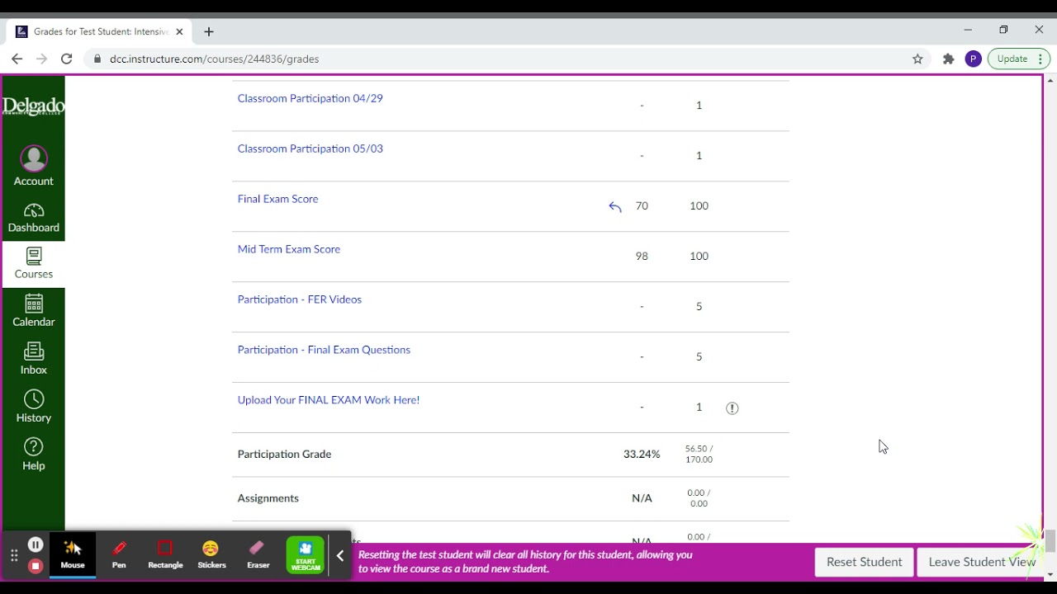Open Mid Term Exam Score assignment
The image size is (1057, 594).
coord(289,249)
